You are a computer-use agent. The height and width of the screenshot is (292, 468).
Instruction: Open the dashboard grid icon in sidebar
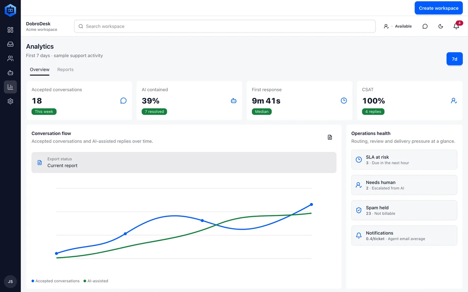click(10, 30)
